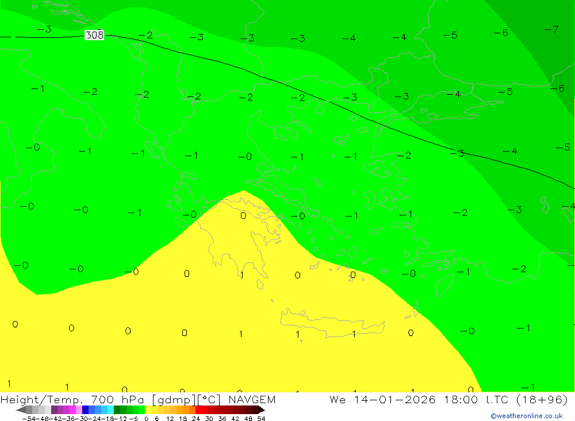Click the grey left arrow end of color scale
This screenshot has height=421, width=575.
point(21,410)
